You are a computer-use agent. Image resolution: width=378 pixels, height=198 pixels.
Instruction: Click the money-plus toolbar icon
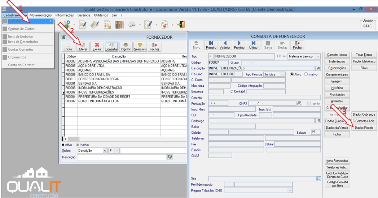click(66, 25)
